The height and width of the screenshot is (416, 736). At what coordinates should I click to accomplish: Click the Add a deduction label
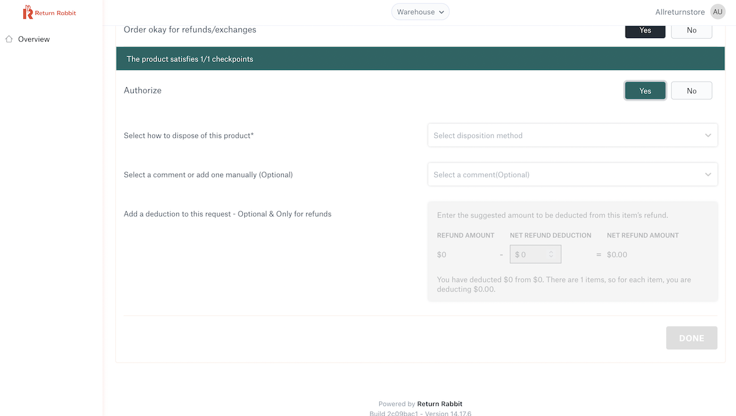tap(228, 214)
